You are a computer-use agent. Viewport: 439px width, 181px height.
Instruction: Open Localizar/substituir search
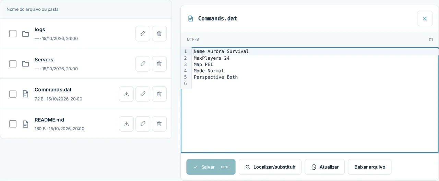(x=270, y=167)
